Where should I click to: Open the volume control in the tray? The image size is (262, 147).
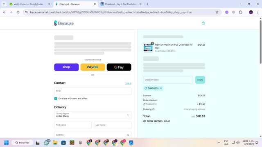pos(238,143)
